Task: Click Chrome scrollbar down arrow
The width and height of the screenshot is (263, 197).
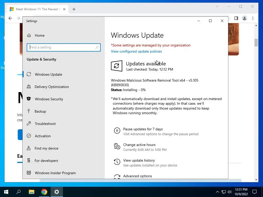Action: click(x=256, y=180)
